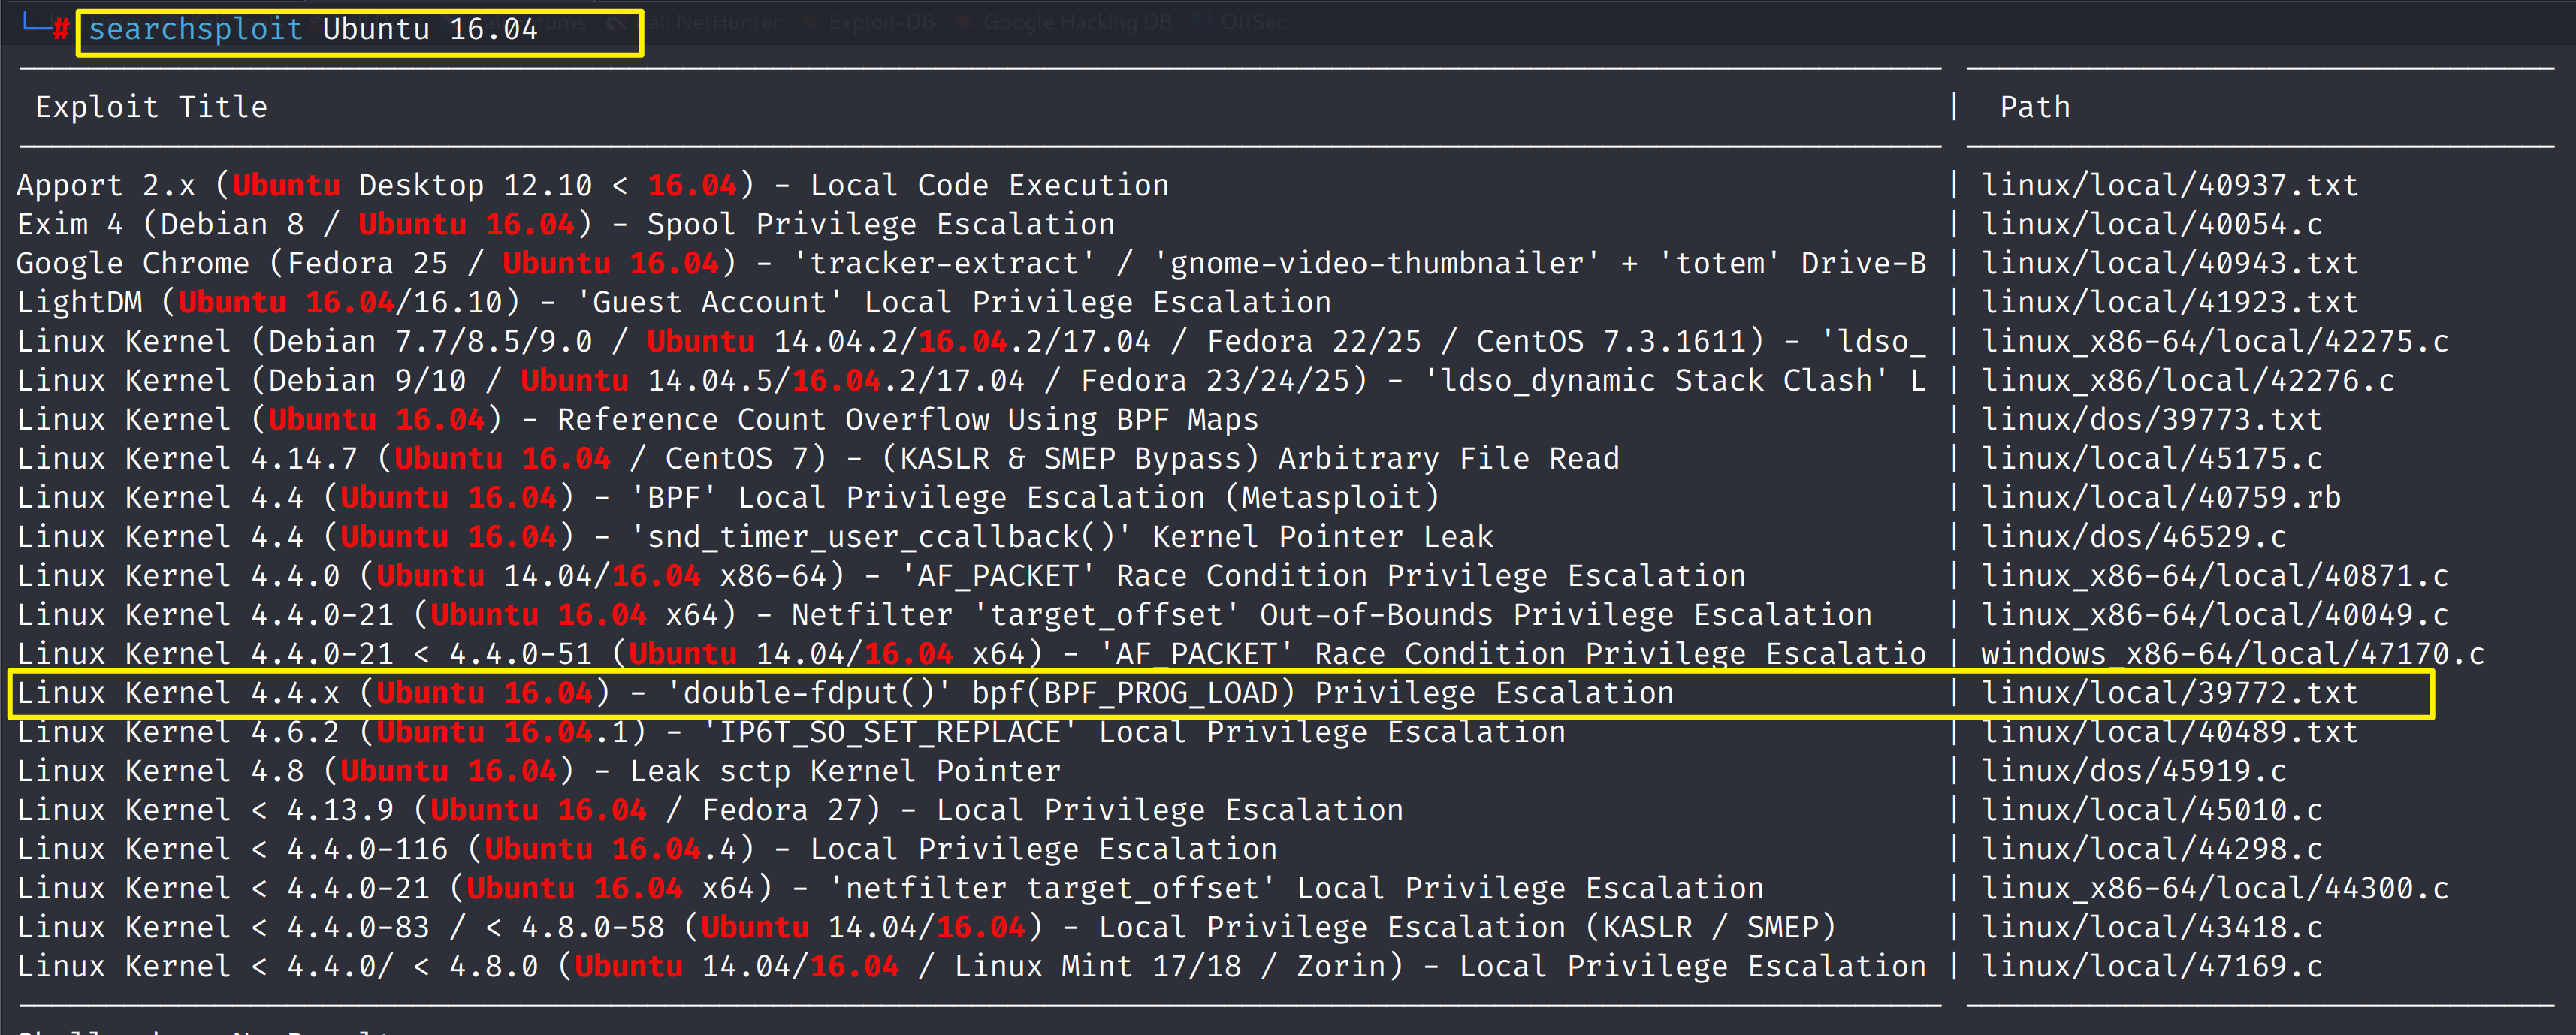2576x1035 pixels.
Task: Click LightDM Guest Account Local Privilege Escalation
Action: coord(673,302)
